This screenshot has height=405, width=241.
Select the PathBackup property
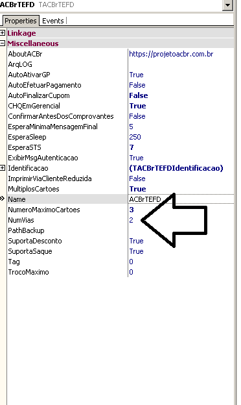coord(26,230)
